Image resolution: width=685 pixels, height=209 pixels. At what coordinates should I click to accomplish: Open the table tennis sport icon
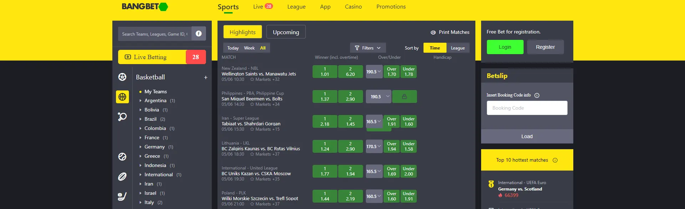point(122,116)
